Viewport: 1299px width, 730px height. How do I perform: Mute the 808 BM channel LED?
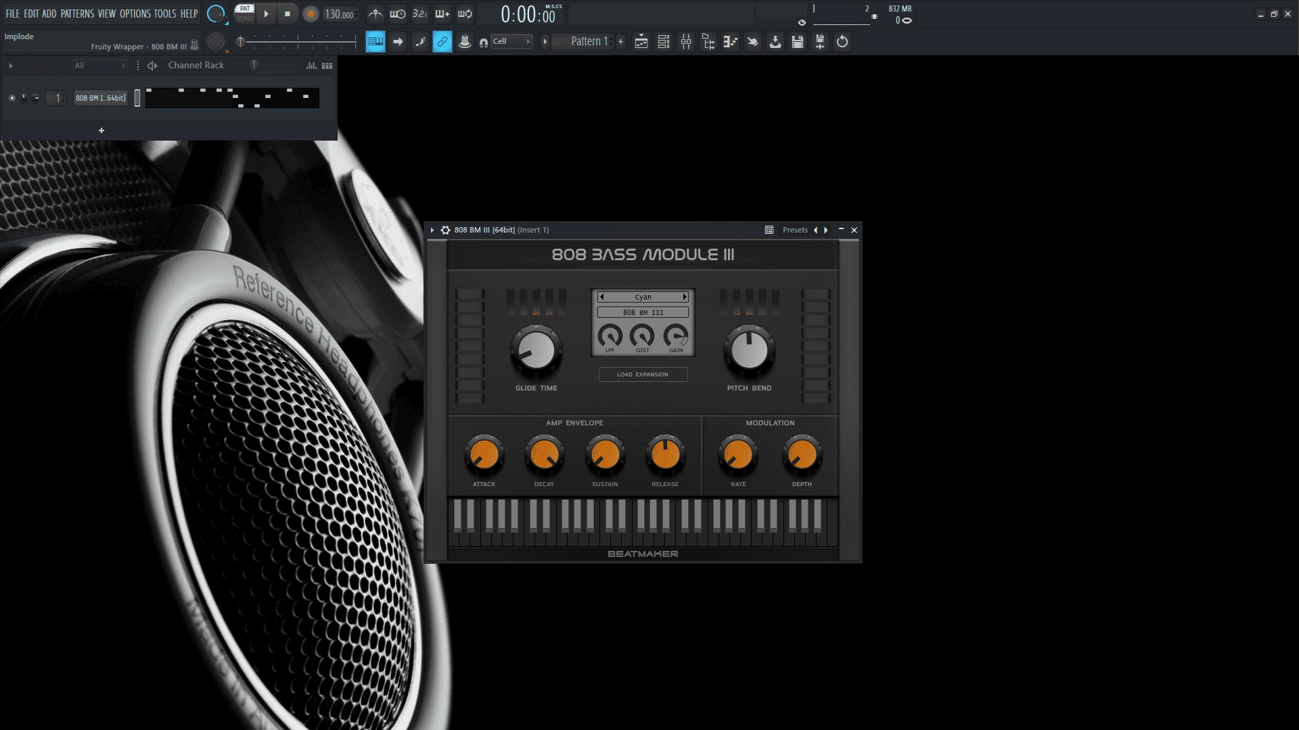click(12, 98)
